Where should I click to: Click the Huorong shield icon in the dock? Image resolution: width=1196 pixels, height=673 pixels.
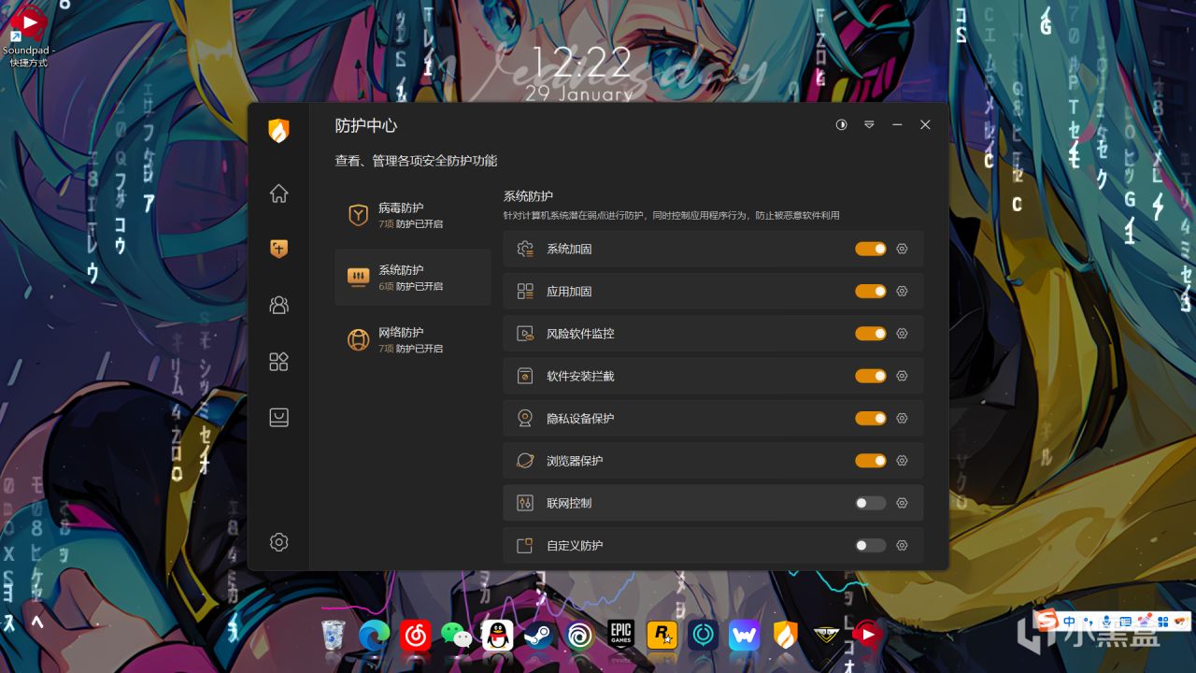(x=786, y=636)
